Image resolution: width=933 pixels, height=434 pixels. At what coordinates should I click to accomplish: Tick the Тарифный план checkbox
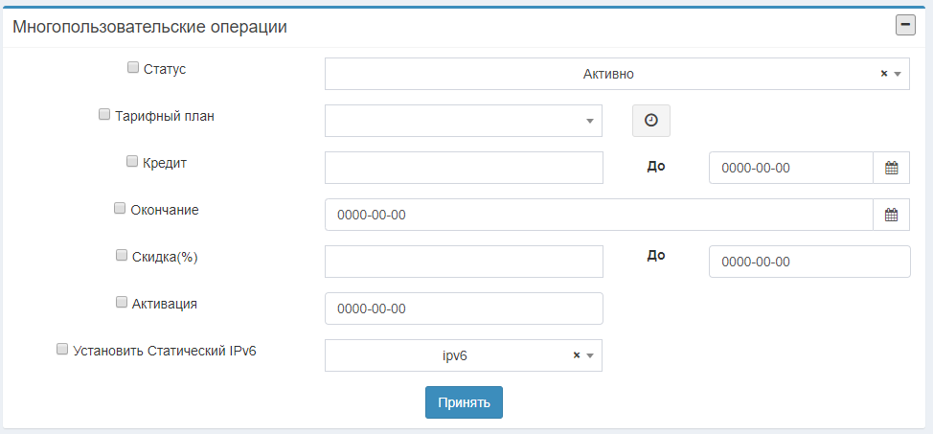pos(104,114)
